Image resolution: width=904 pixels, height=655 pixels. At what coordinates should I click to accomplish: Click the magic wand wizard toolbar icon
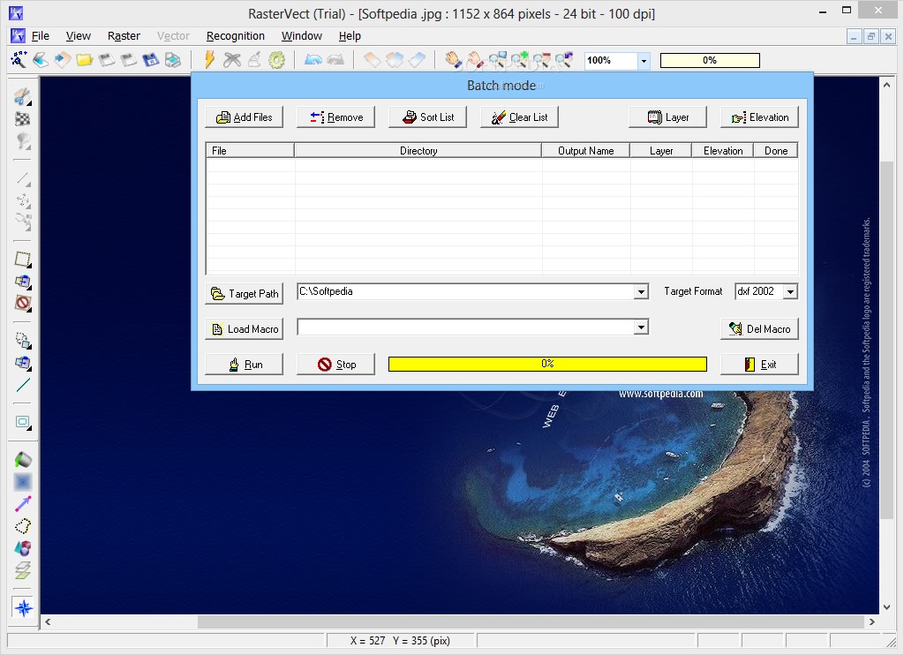click(x=19, y=59)
